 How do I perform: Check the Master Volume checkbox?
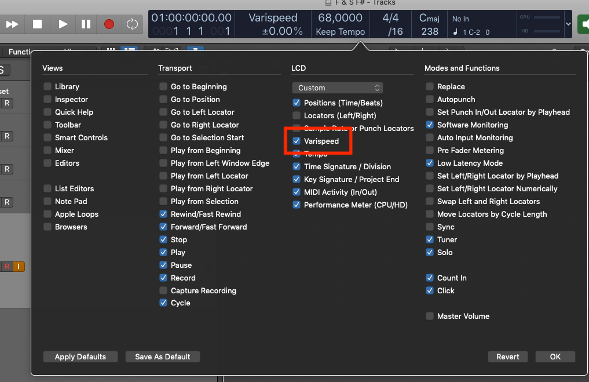pos(429,316)
